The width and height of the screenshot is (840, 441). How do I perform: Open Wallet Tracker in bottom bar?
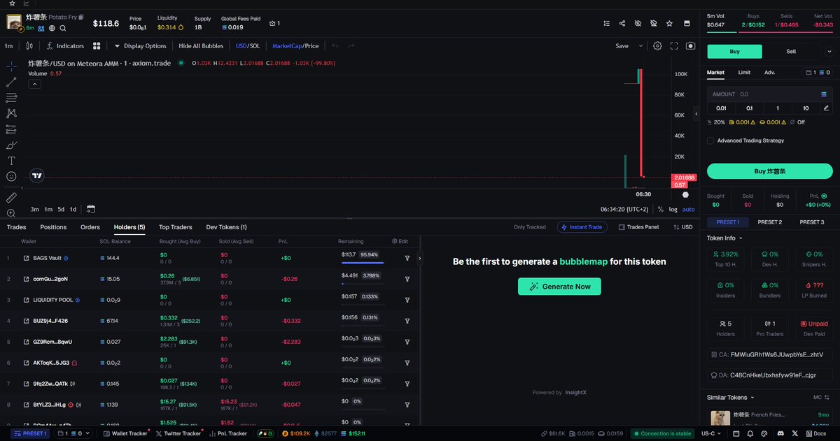pyautogui.click(x=125, y=434)
